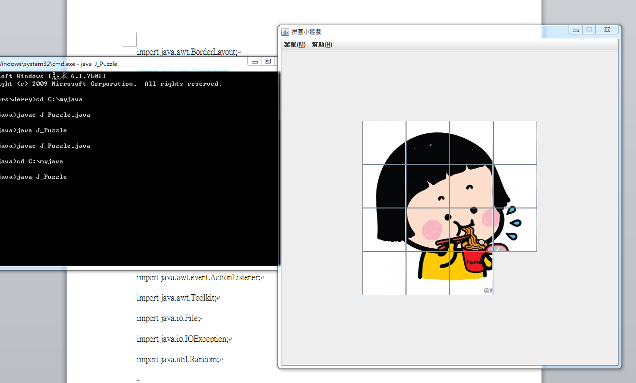This screenshot has width=636, height=383.
Task: Click the Java icon in the puzzle title bar
Action: pos(285,32)
